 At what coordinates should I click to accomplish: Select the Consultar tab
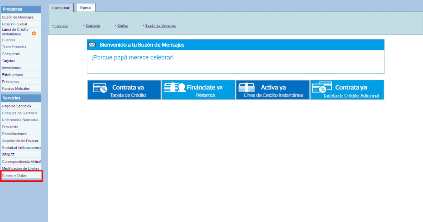point(61,7)
